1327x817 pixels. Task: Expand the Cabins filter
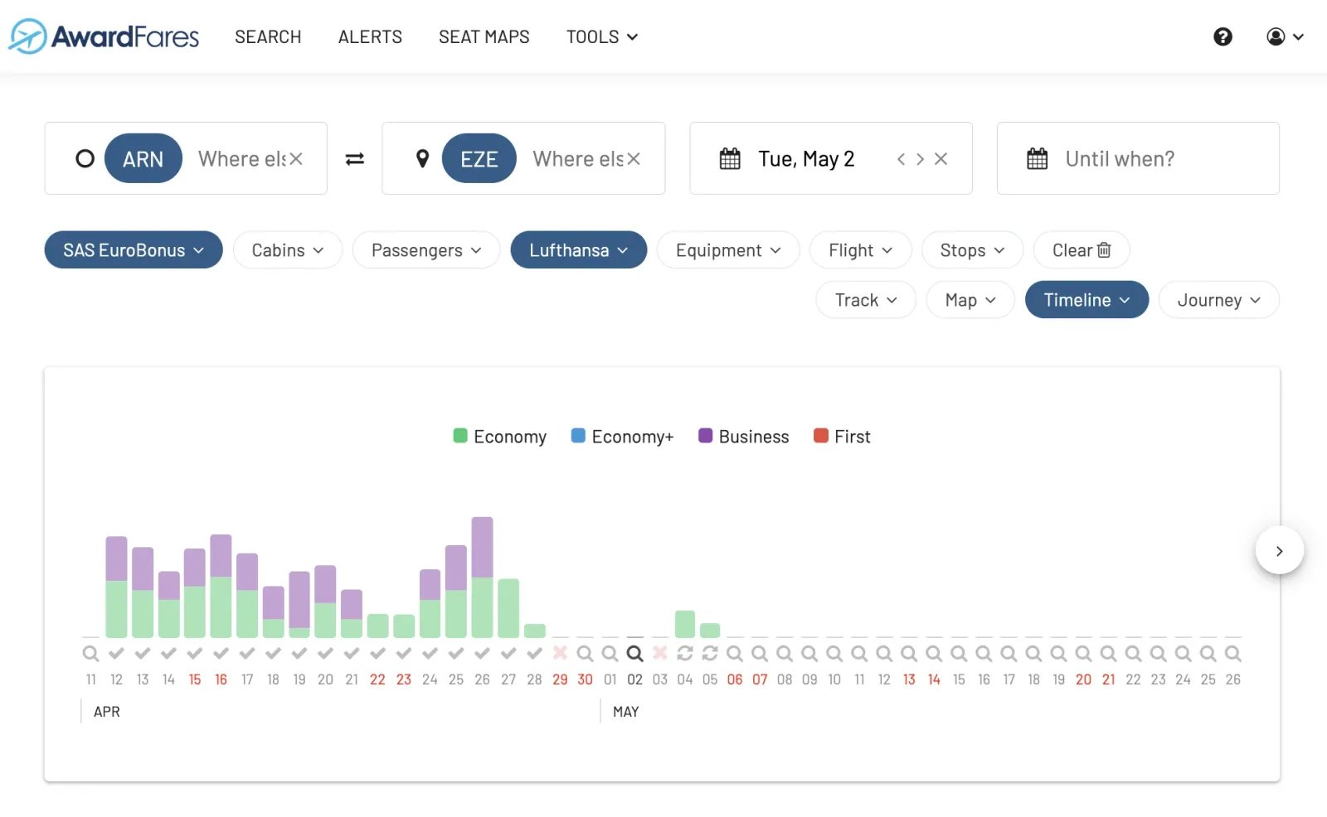click(288, 249)
